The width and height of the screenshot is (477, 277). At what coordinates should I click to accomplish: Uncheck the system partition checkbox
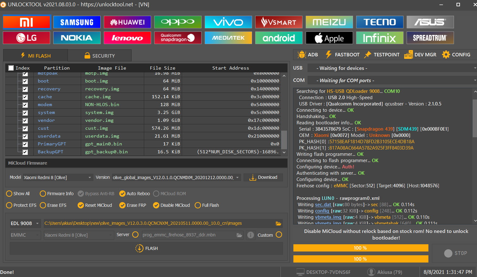click(25, 113)
